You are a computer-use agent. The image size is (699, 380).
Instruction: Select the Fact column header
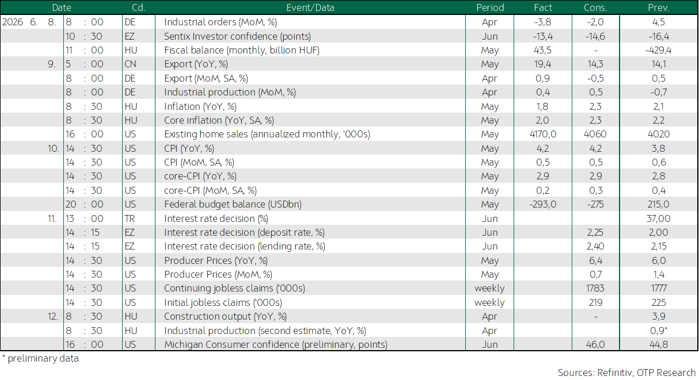[543, 7]
